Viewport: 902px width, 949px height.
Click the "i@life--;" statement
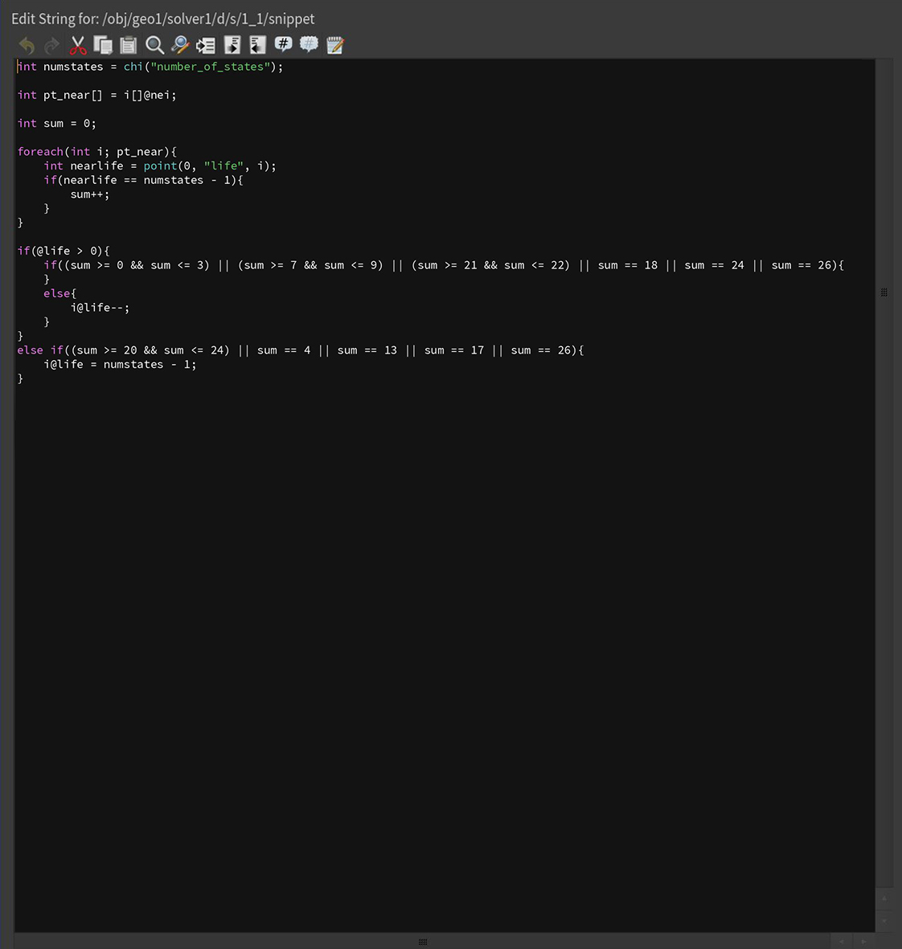coord(100,308)
